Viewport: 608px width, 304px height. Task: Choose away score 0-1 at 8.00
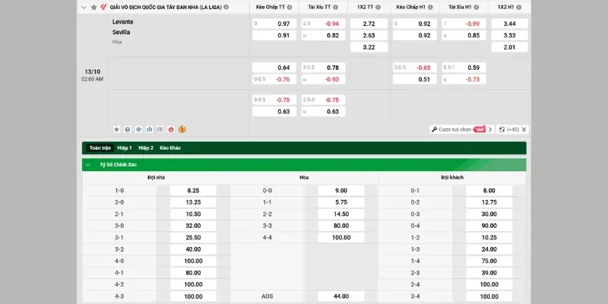489,191
